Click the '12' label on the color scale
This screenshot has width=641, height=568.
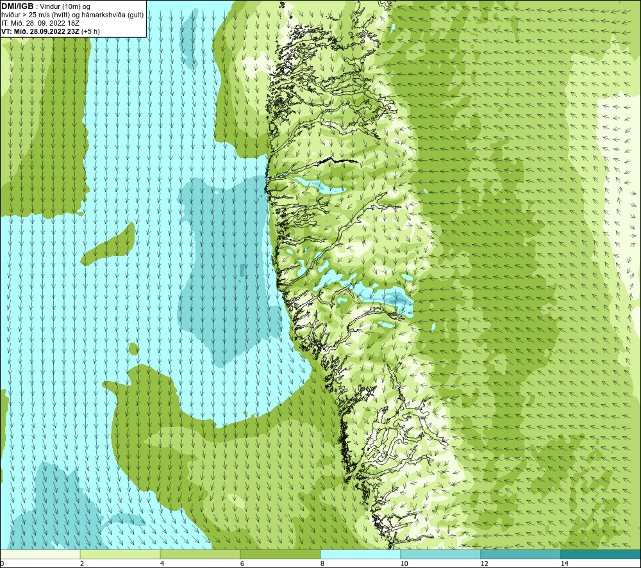tap(484, 564)
